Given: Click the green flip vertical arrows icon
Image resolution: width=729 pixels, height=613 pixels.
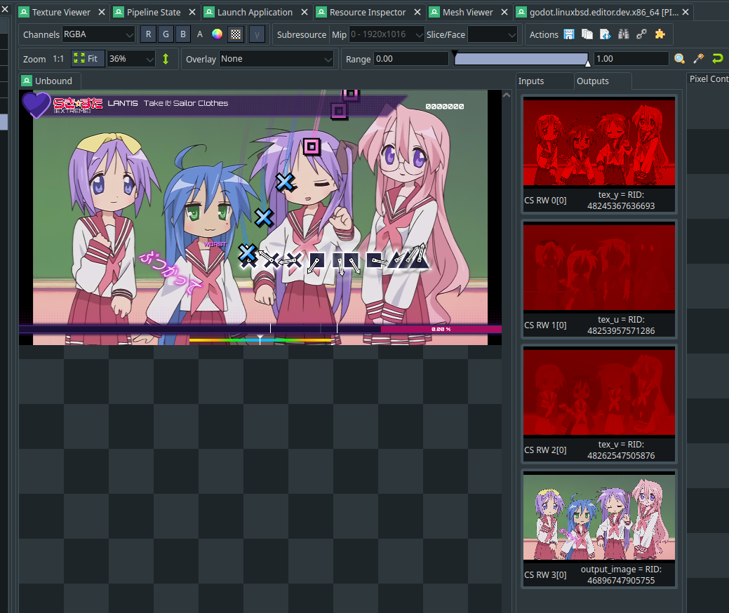Looking at the screenshot, I should [166, 59].
